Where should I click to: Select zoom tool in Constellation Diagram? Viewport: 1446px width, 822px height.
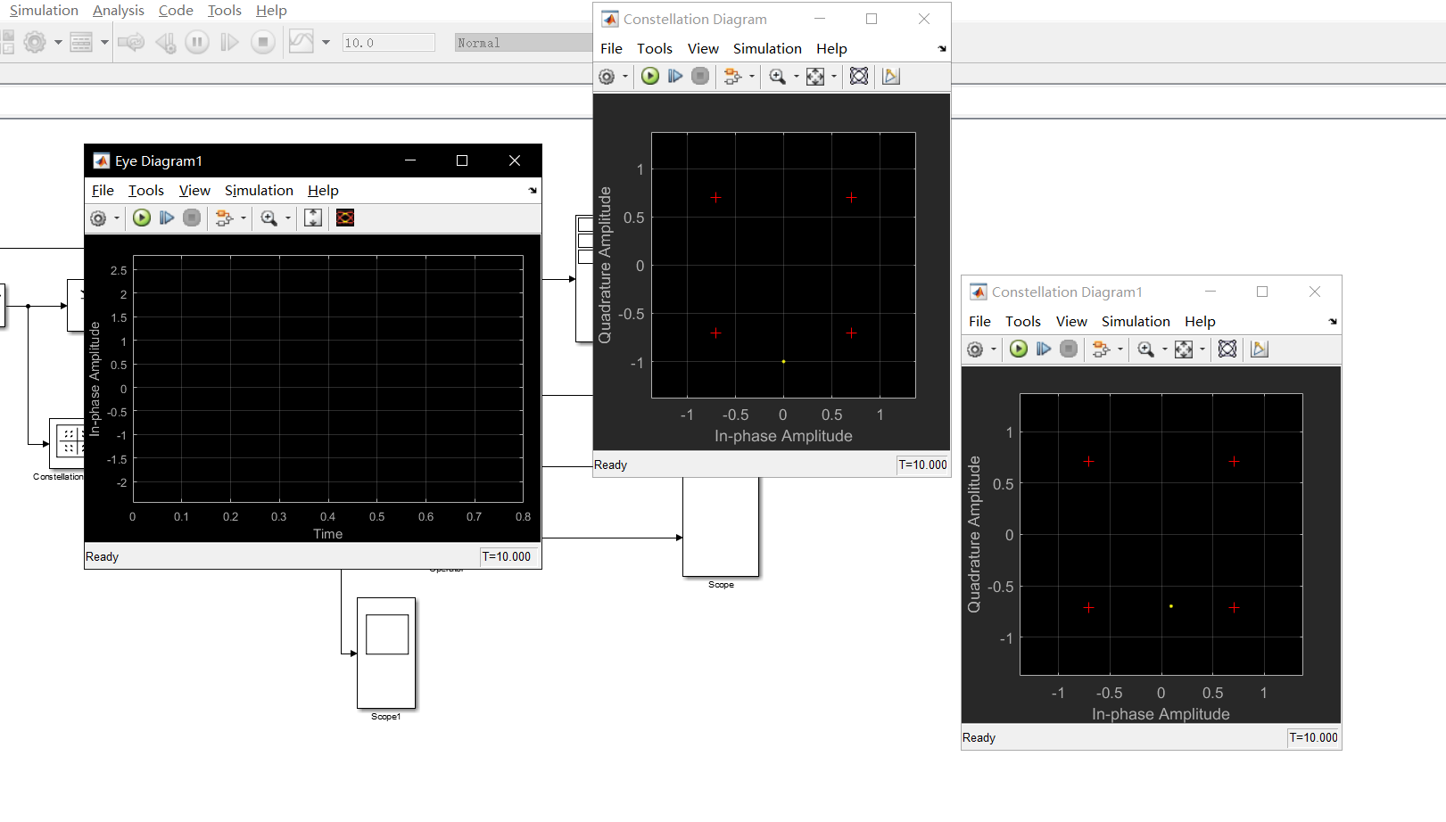tap(777, 77)
